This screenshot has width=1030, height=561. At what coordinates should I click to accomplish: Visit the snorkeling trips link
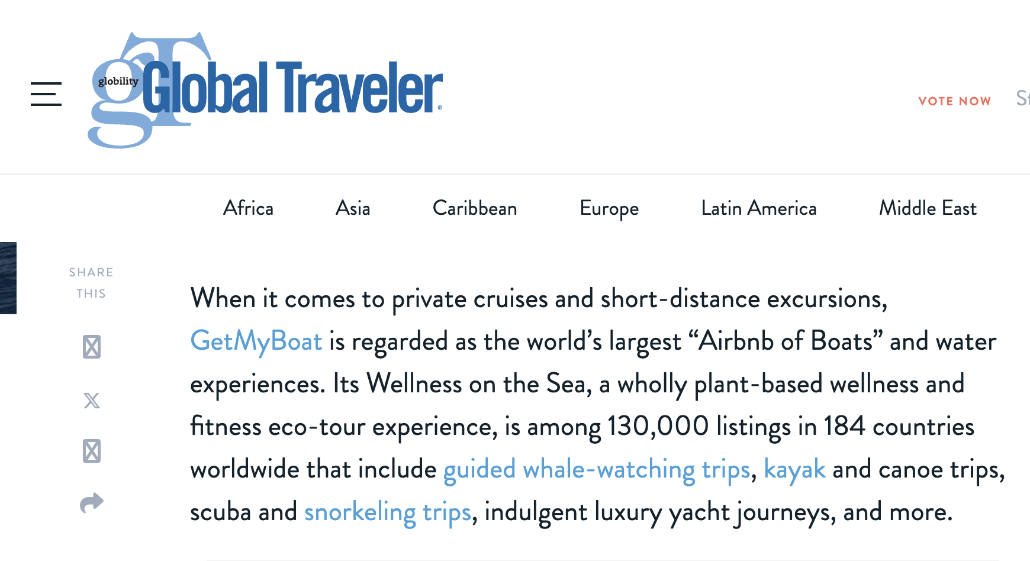(388, 512)
